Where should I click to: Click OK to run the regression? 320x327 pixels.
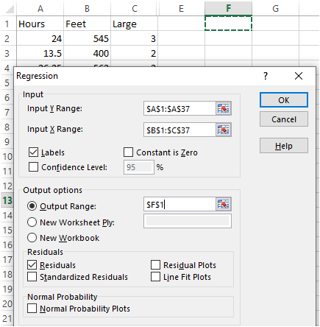point(284,100)
